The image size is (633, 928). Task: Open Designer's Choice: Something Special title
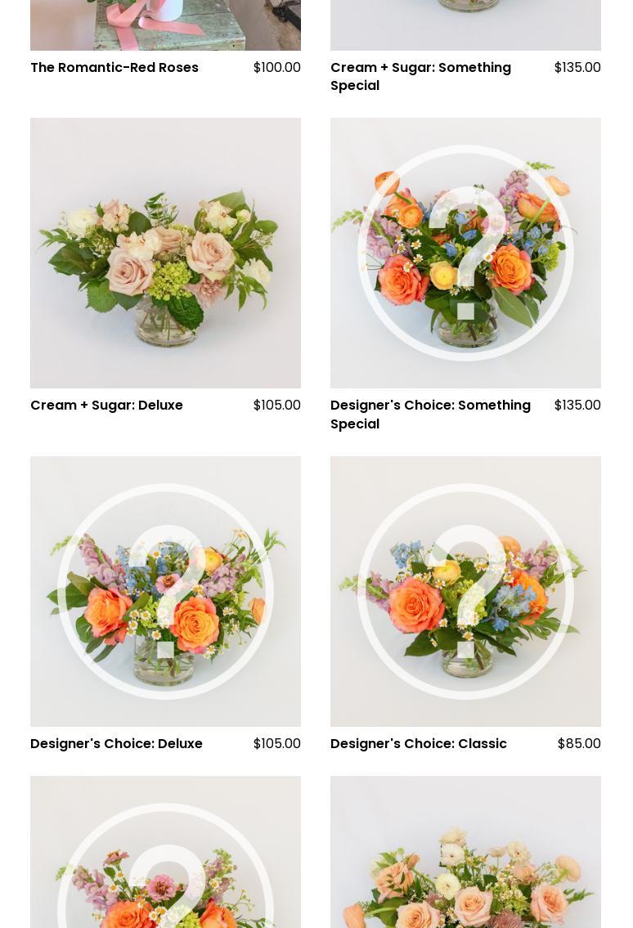click(x=430, y=415)
